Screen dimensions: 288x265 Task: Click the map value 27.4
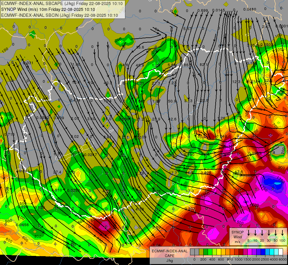57,172
